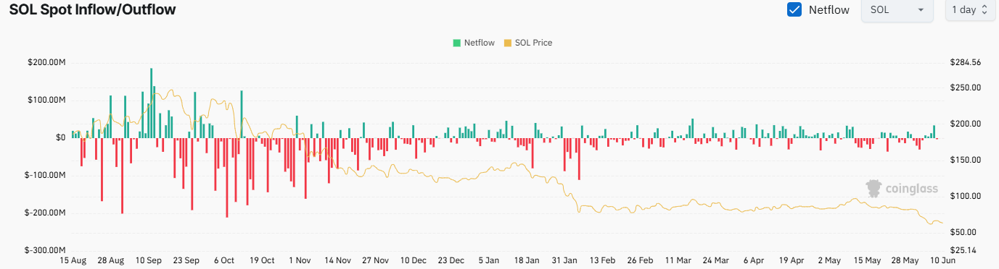
Task: Click the $100.00M y-axis label
Action: point(46,100)
